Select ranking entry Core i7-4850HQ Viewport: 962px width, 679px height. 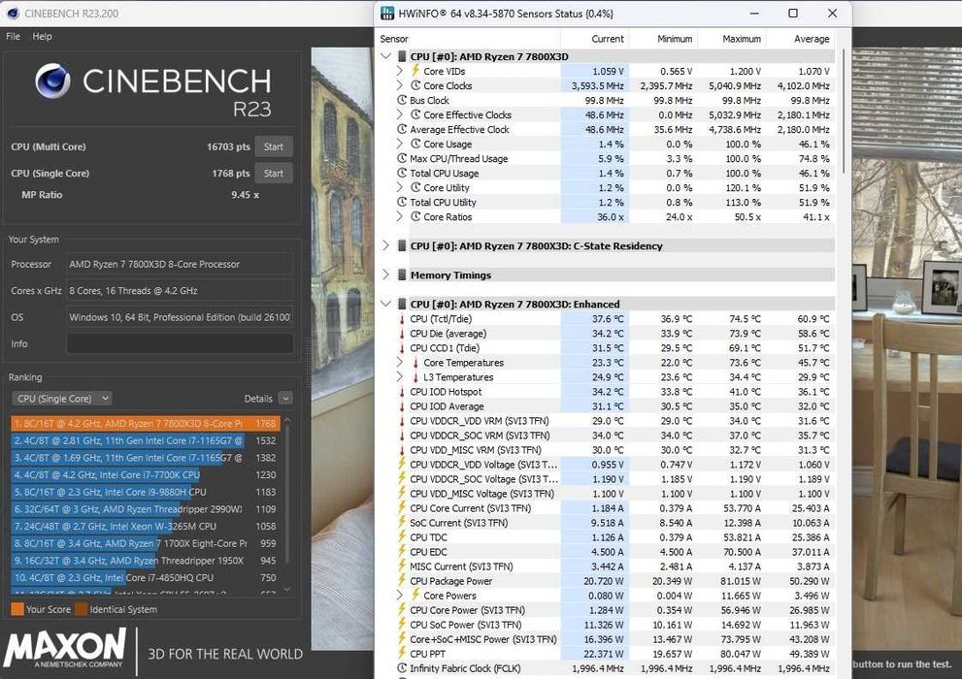tap(146, 578)
